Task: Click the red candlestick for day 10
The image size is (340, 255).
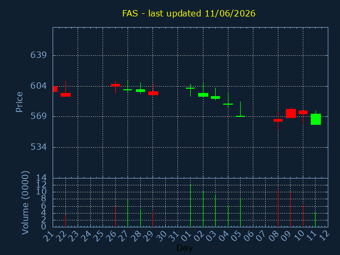Action: pos(303,112)
